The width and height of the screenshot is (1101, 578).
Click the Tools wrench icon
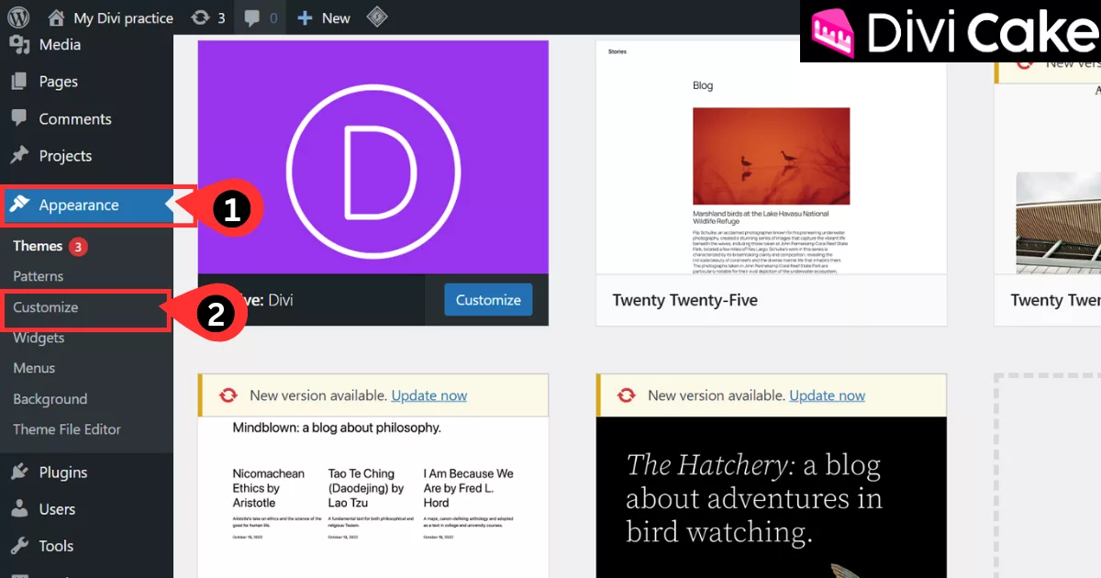pos(18,546)
